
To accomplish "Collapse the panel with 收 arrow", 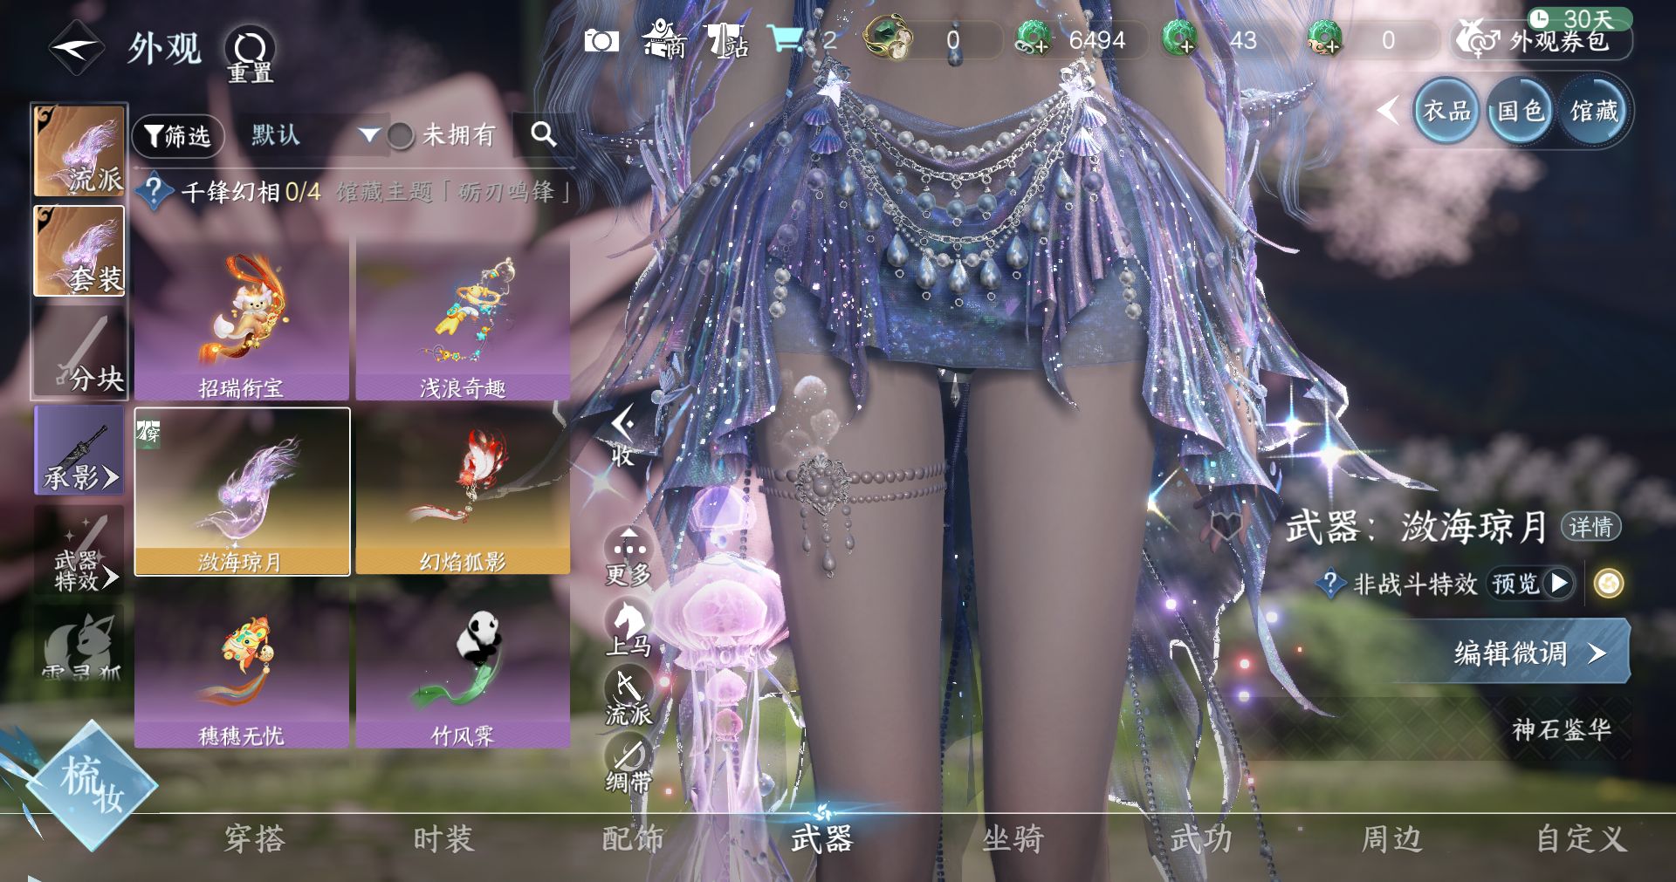I will click(623, 436).
